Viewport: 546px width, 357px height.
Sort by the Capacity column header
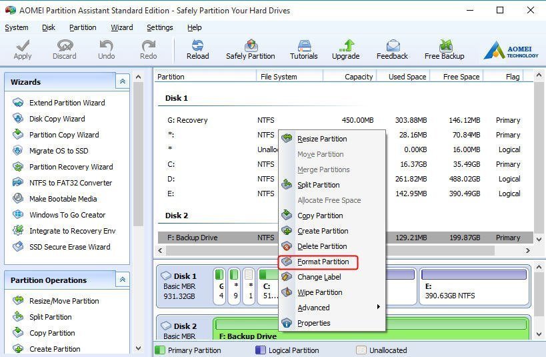(x=349, y=77)
